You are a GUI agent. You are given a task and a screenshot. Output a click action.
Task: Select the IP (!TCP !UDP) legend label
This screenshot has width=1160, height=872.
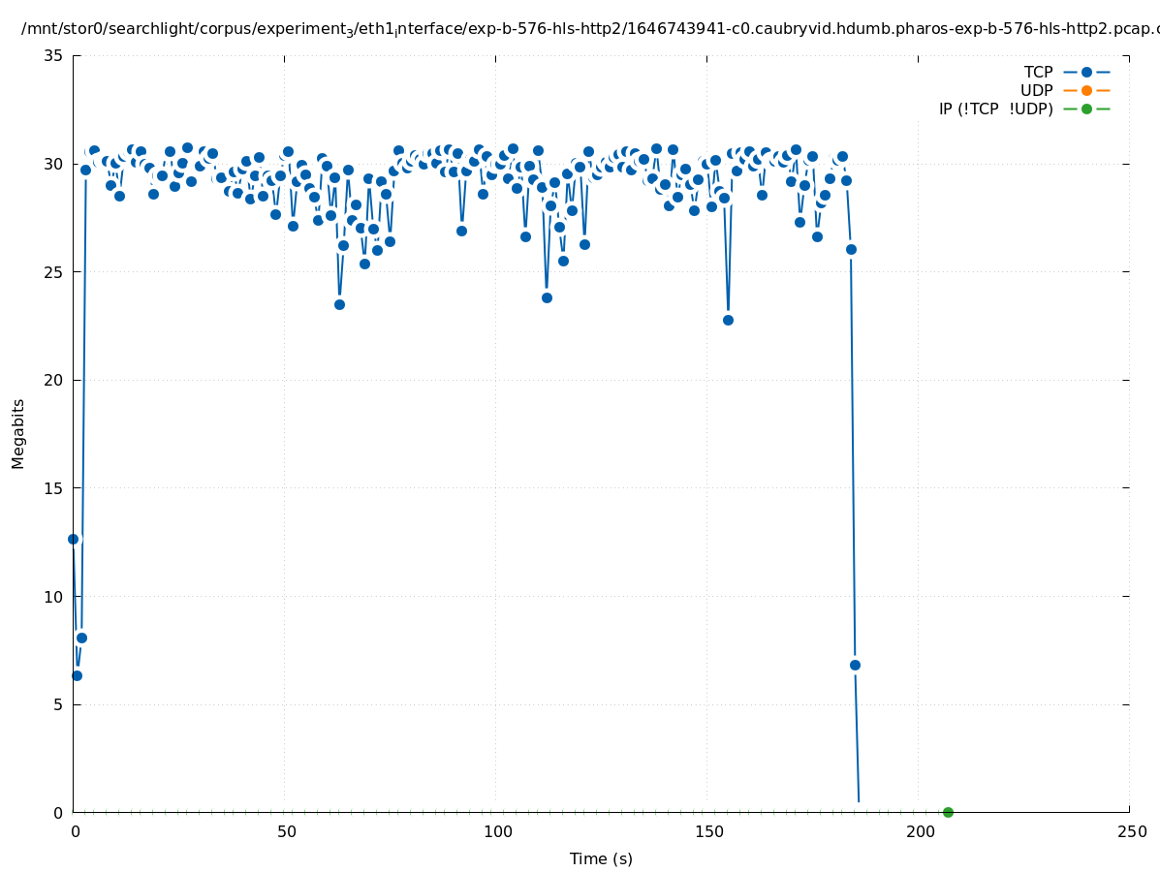995,109
